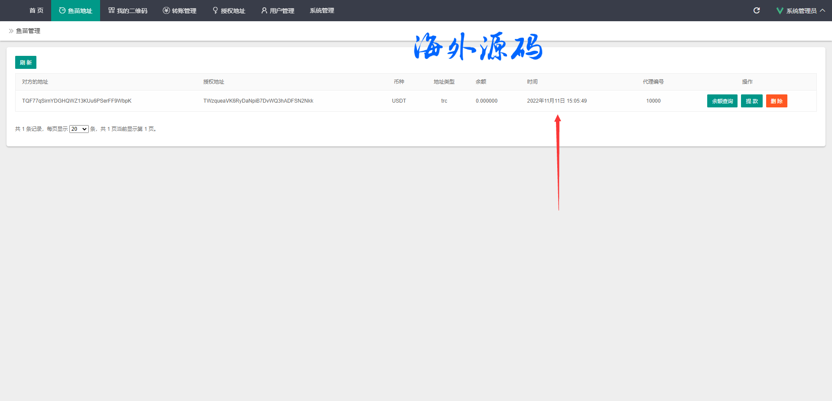Select the TQF77q counterparty address cell
The image size is (832, 401).
coord(77,101)
